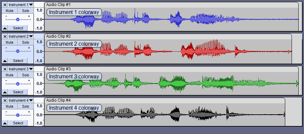Click the Audio Clip #3 title bar
Image resolution: width=304 pixels, height=134 pixels.
(171, 69)
